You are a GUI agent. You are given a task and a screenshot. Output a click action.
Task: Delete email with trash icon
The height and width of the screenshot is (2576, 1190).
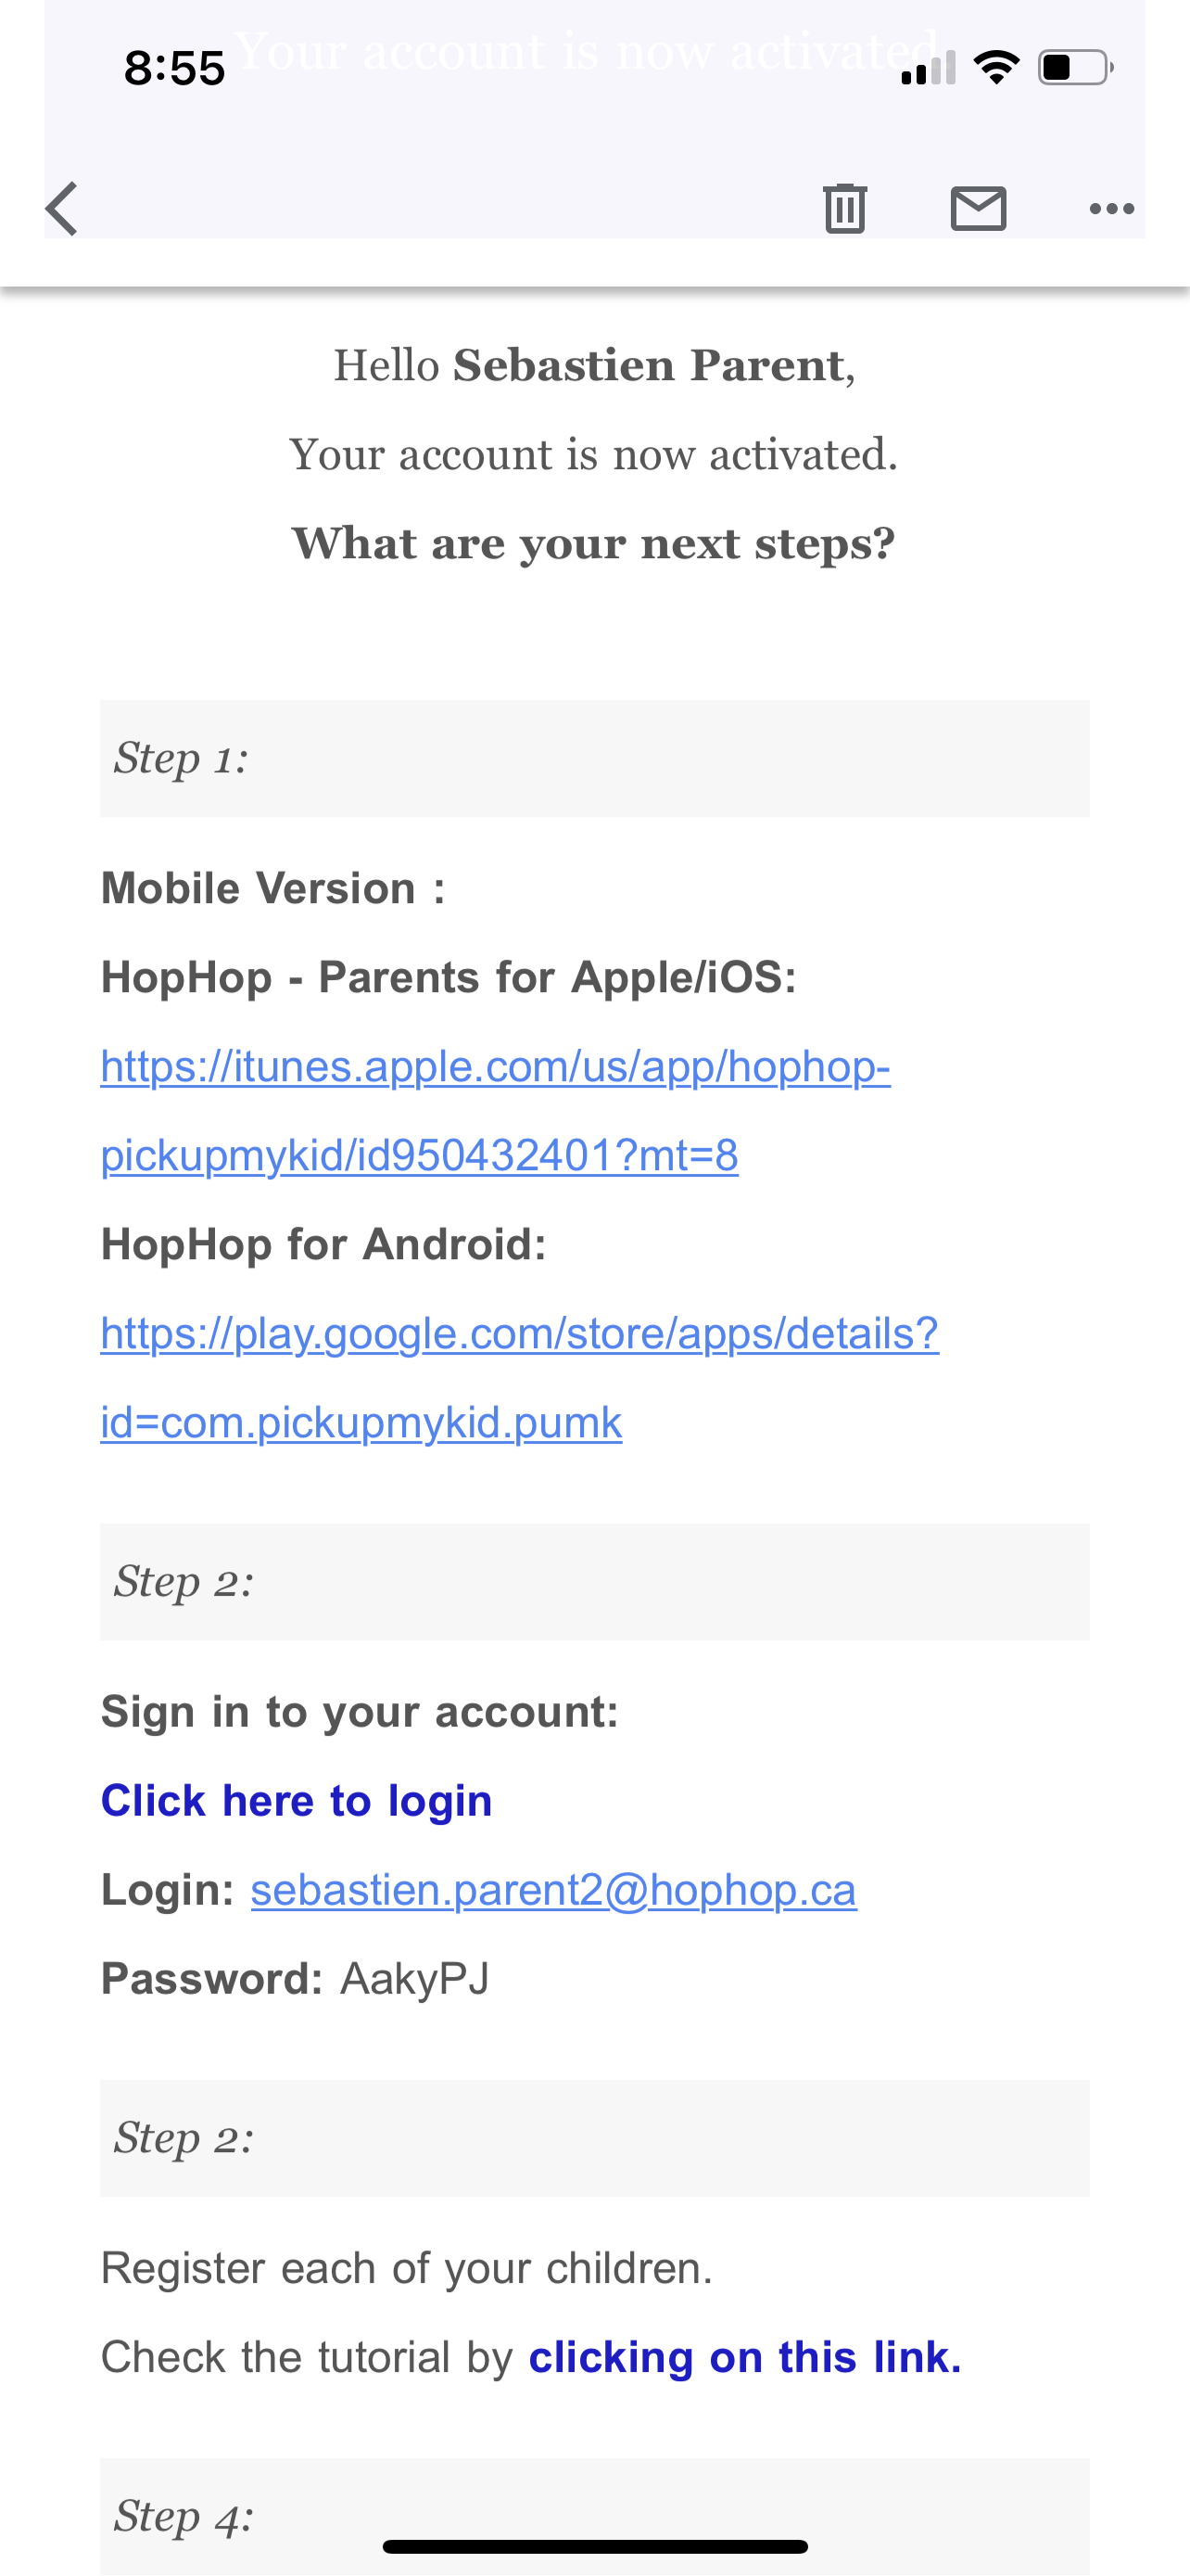844,208
